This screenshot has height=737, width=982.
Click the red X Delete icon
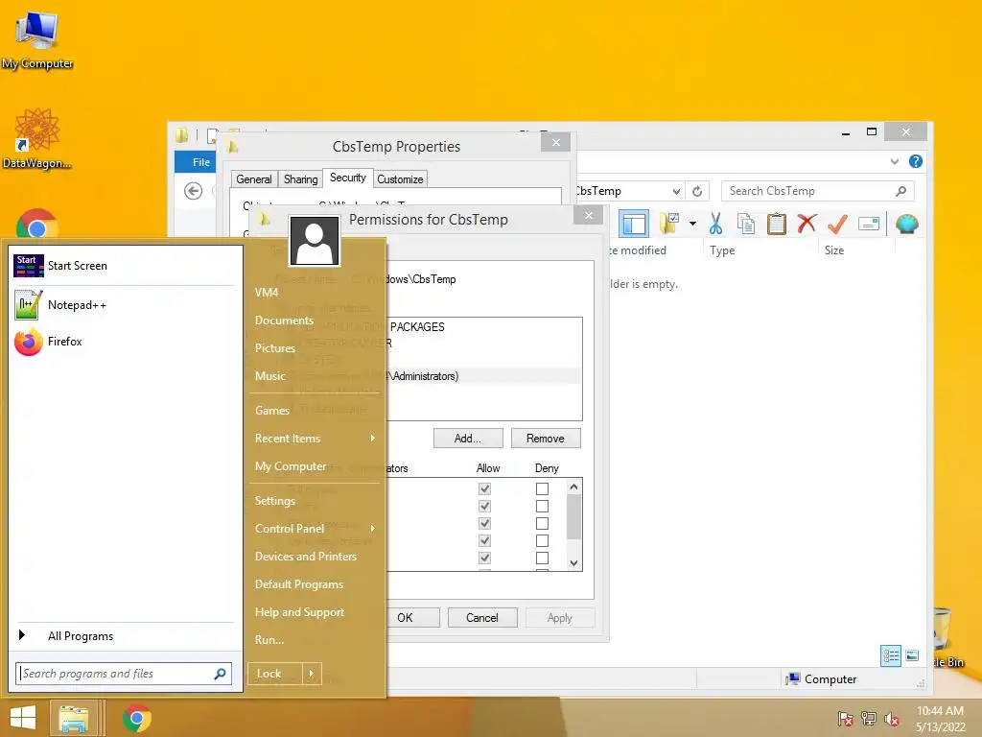pos(807,223)
